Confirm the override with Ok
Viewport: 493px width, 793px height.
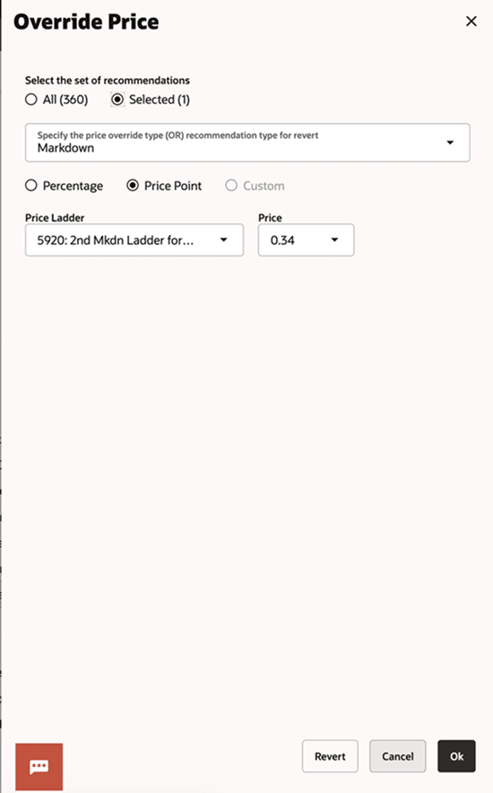456,756
